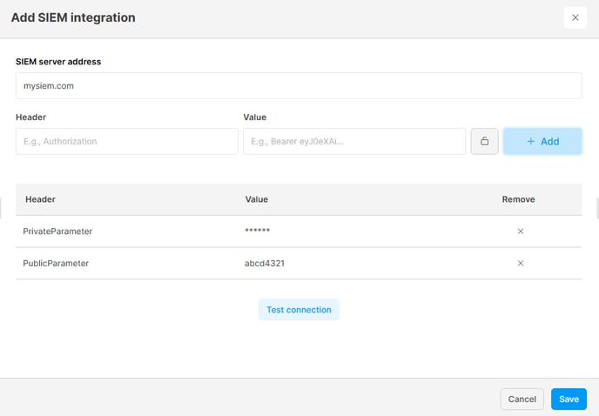
Task: Click the Value input with Bearer placeholder
Action: tap(354, 141)
